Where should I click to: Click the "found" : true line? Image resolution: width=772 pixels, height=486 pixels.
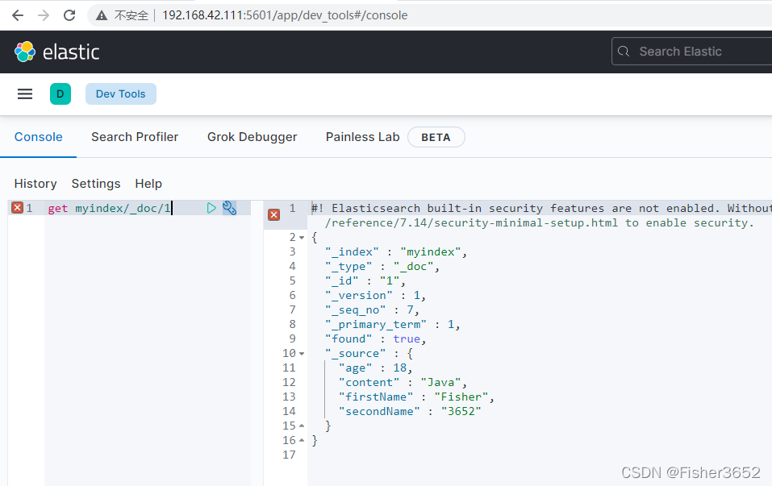coord(375,339)
